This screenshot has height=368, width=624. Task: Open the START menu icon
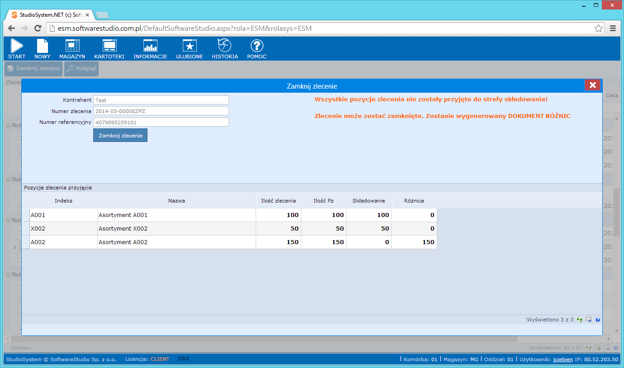[x=17, y=49]
